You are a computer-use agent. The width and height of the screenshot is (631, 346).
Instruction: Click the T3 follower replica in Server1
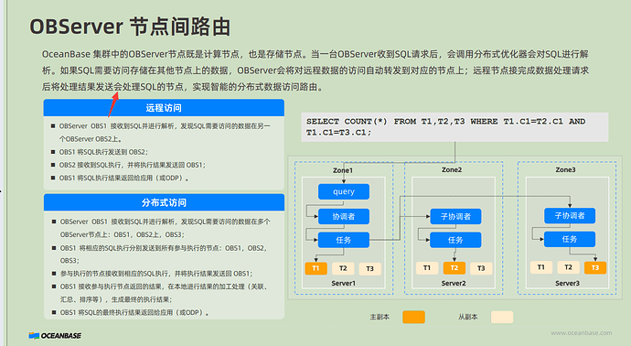coord(369,268)
